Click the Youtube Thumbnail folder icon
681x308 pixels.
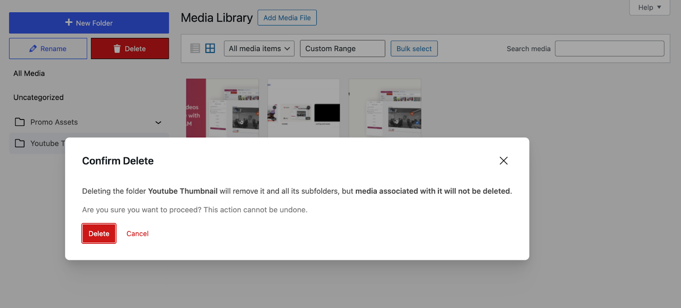tap(20, 143)
